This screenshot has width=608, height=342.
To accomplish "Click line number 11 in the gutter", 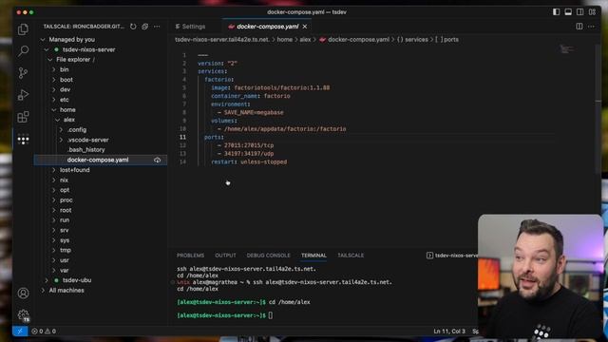I will pyautogui.click(x=182, y=137).
